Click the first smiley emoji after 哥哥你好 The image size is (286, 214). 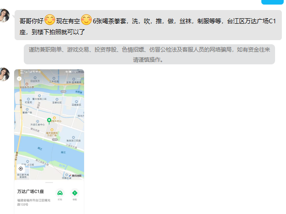[50, 20]
